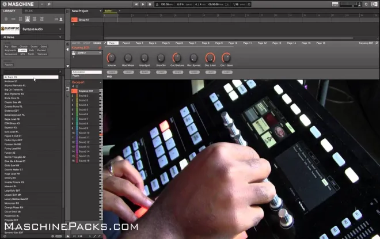This screenshot has width=380, height=239.
Task: Open the Maschine main menu arrow
Action: 42,5
